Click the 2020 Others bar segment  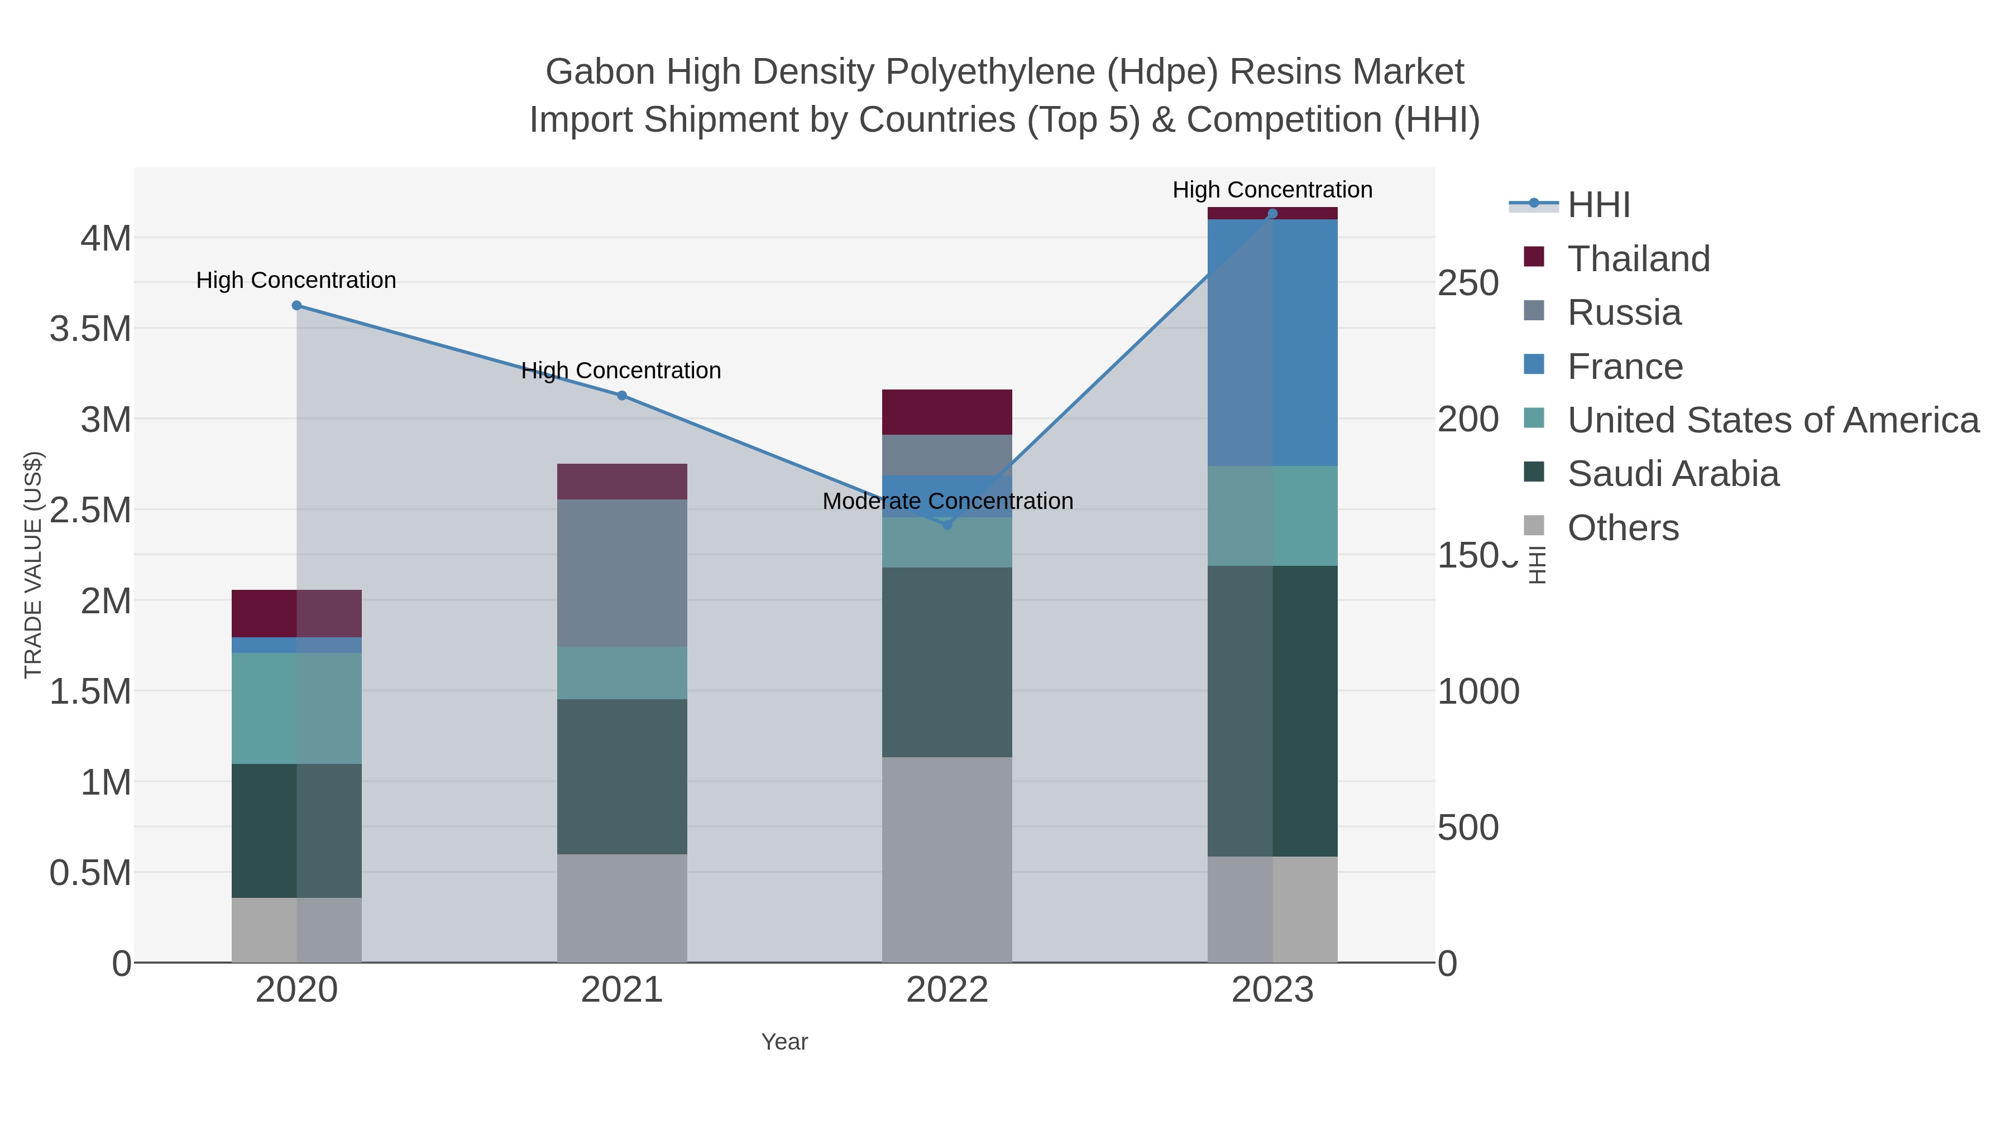[x=296, y=930]
